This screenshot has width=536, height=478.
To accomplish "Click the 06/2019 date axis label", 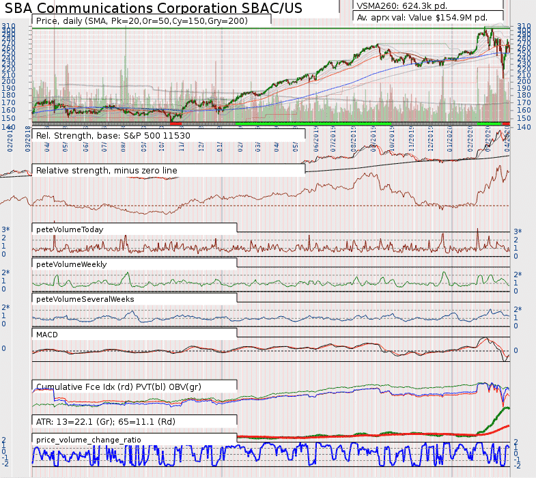I will [316, 139].
